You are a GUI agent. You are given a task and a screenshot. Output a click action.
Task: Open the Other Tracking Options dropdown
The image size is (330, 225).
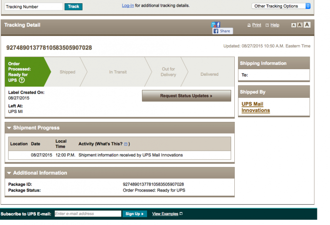tap(281, 6)
